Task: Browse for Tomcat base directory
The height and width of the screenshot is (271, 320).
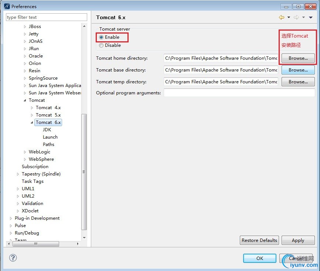Action: tap(298, 70)
